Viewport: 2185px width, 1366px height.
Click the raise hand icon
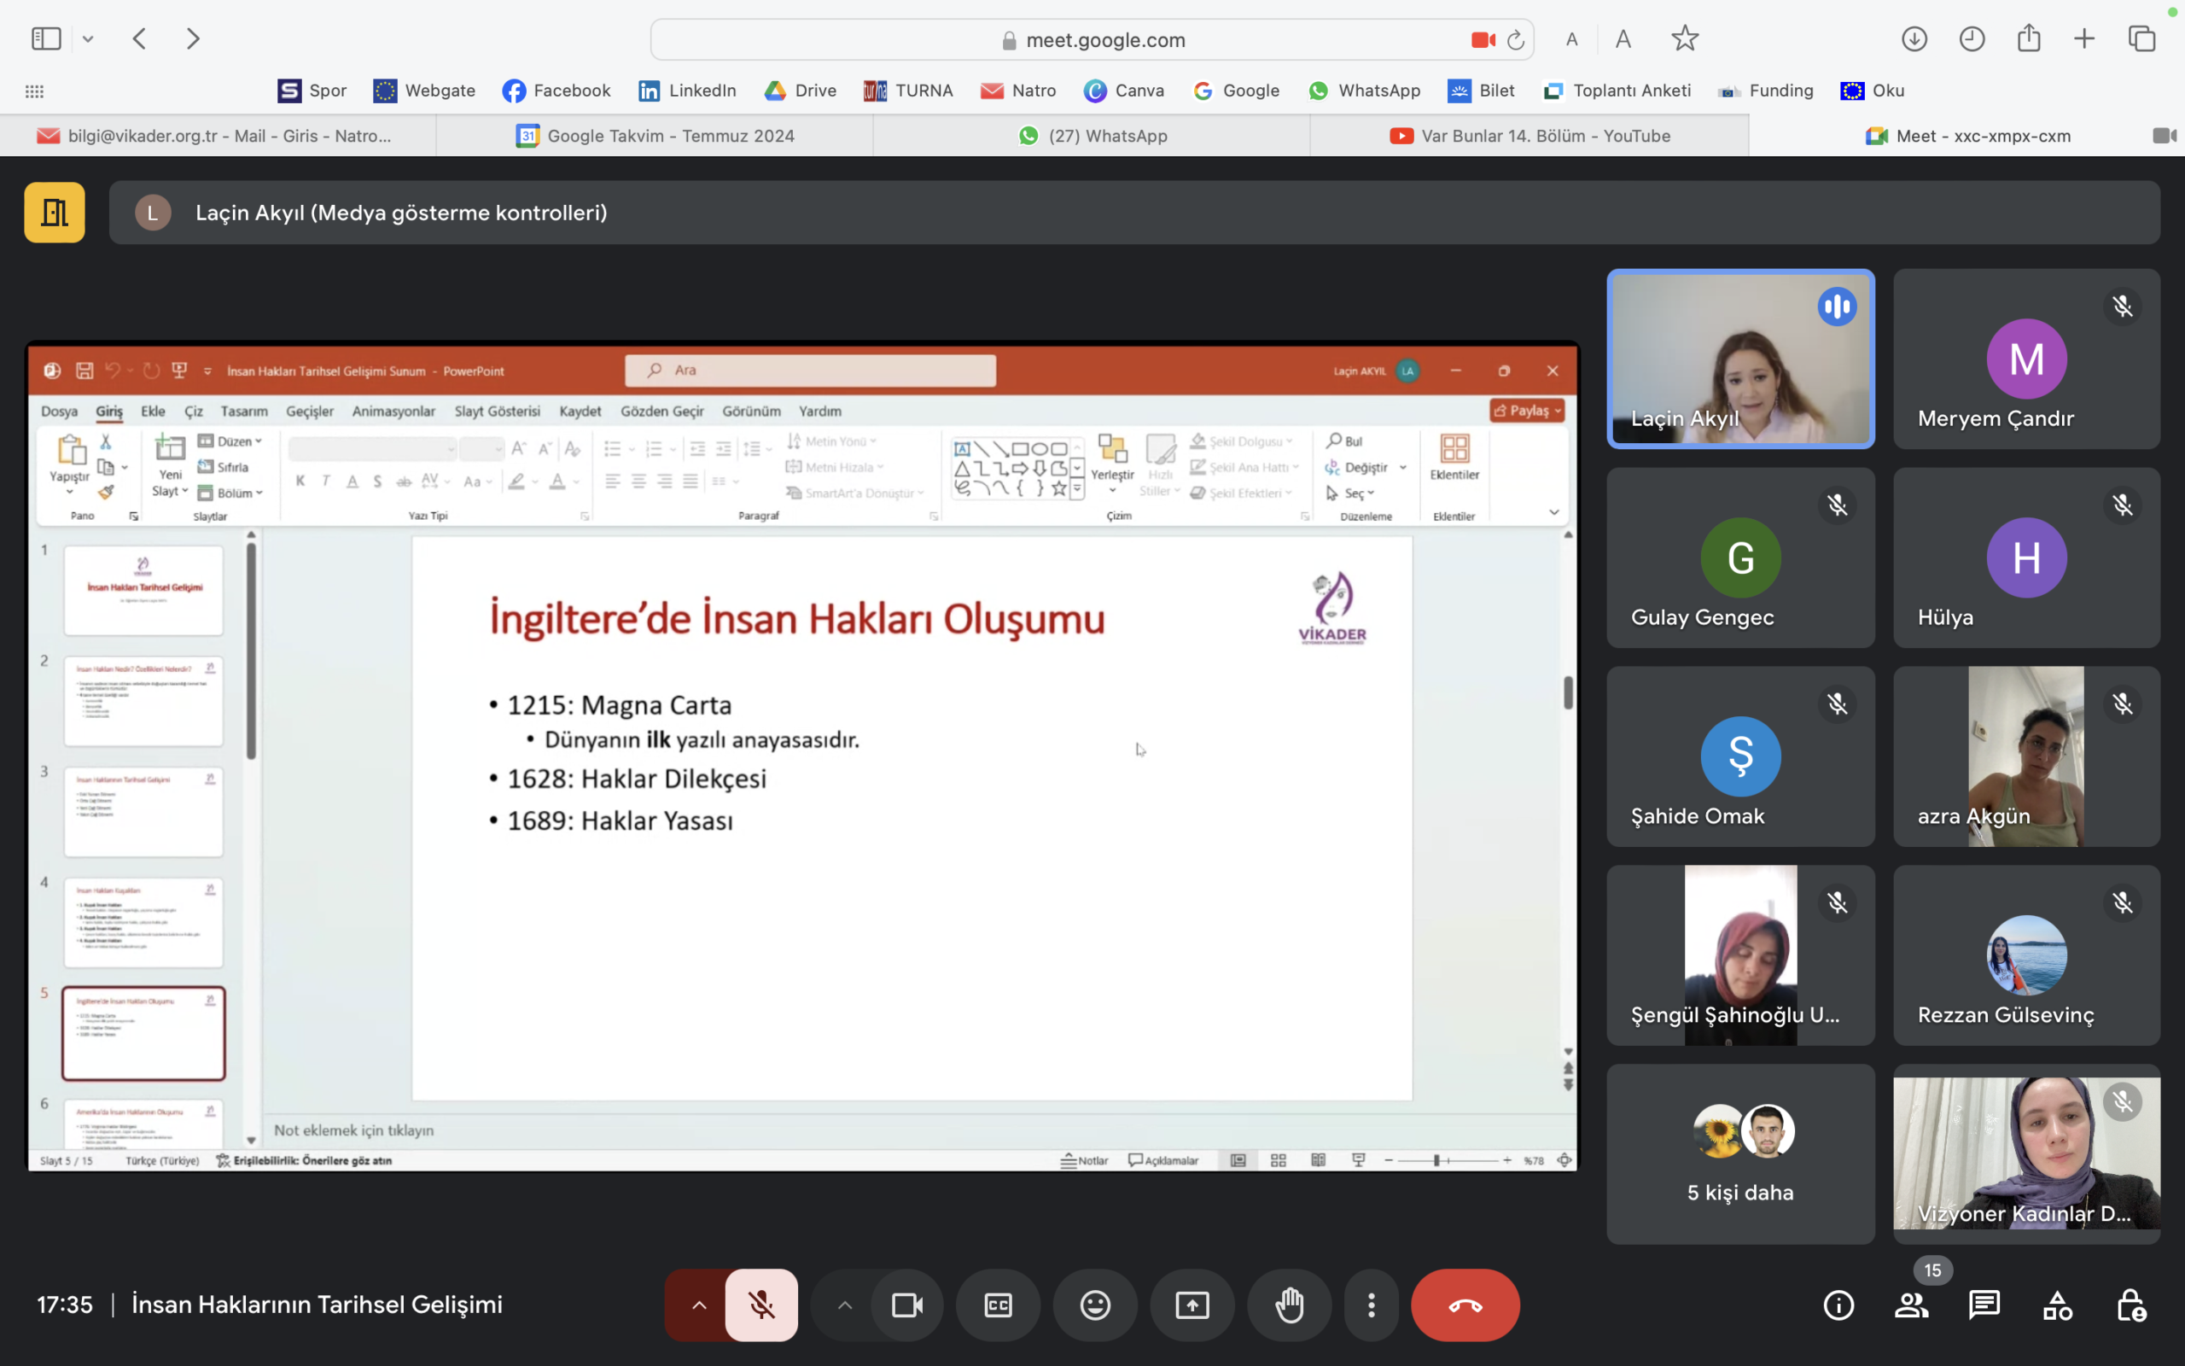tap(1290, 1305)
